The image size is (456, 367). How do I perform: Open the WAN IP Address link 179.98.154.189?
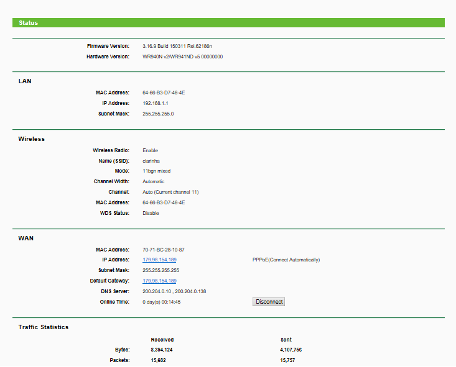point(159,260)
